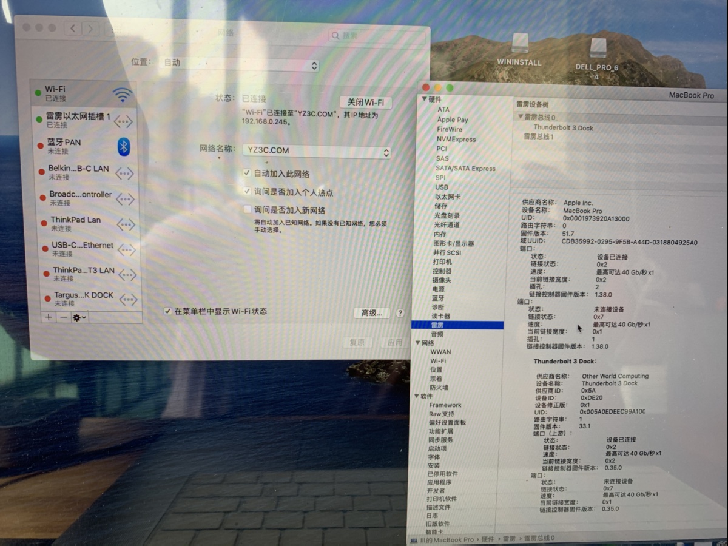
Task: Enable 询问是否加入新网络 checkbox
Action: (x=247, y=209)
